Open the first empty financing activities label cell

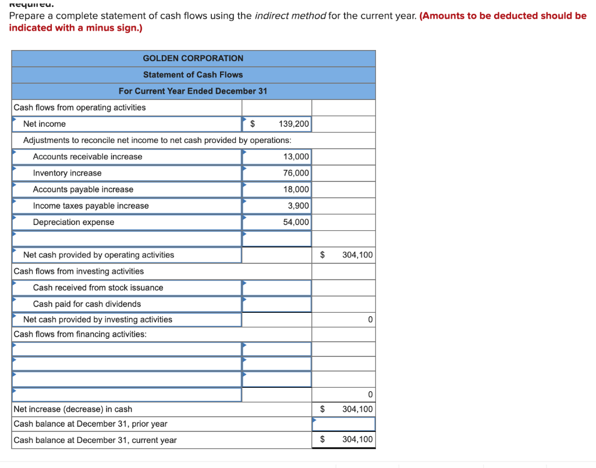pos(126,348)
